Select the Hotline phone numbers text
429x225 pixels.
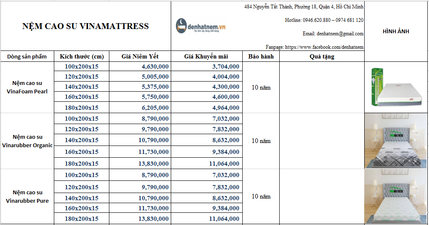pyautogui.click(x=324, y=20)
